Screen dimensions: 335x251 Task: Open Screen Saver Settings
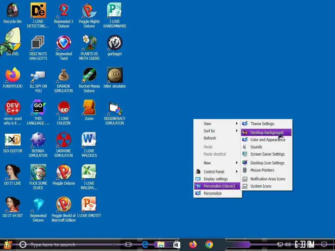coord(266,154)
